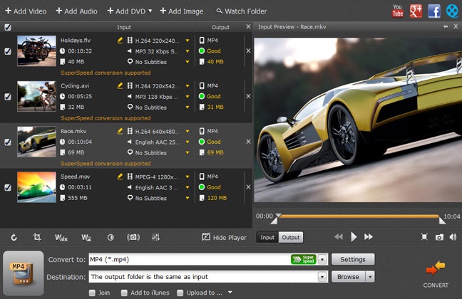Click the preview timeline seek bar
This screenshot has height=299, width=462.
[x=359, y=215]
